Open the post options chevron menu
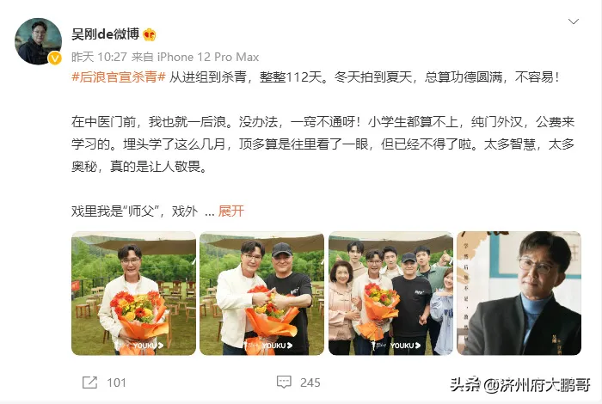The image size is (602, 404). (574, 21)
